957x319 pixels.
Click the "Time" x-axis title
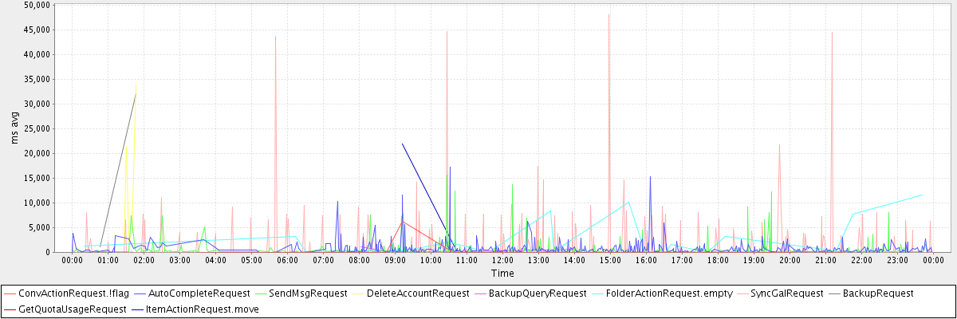[x=502, y=273]
